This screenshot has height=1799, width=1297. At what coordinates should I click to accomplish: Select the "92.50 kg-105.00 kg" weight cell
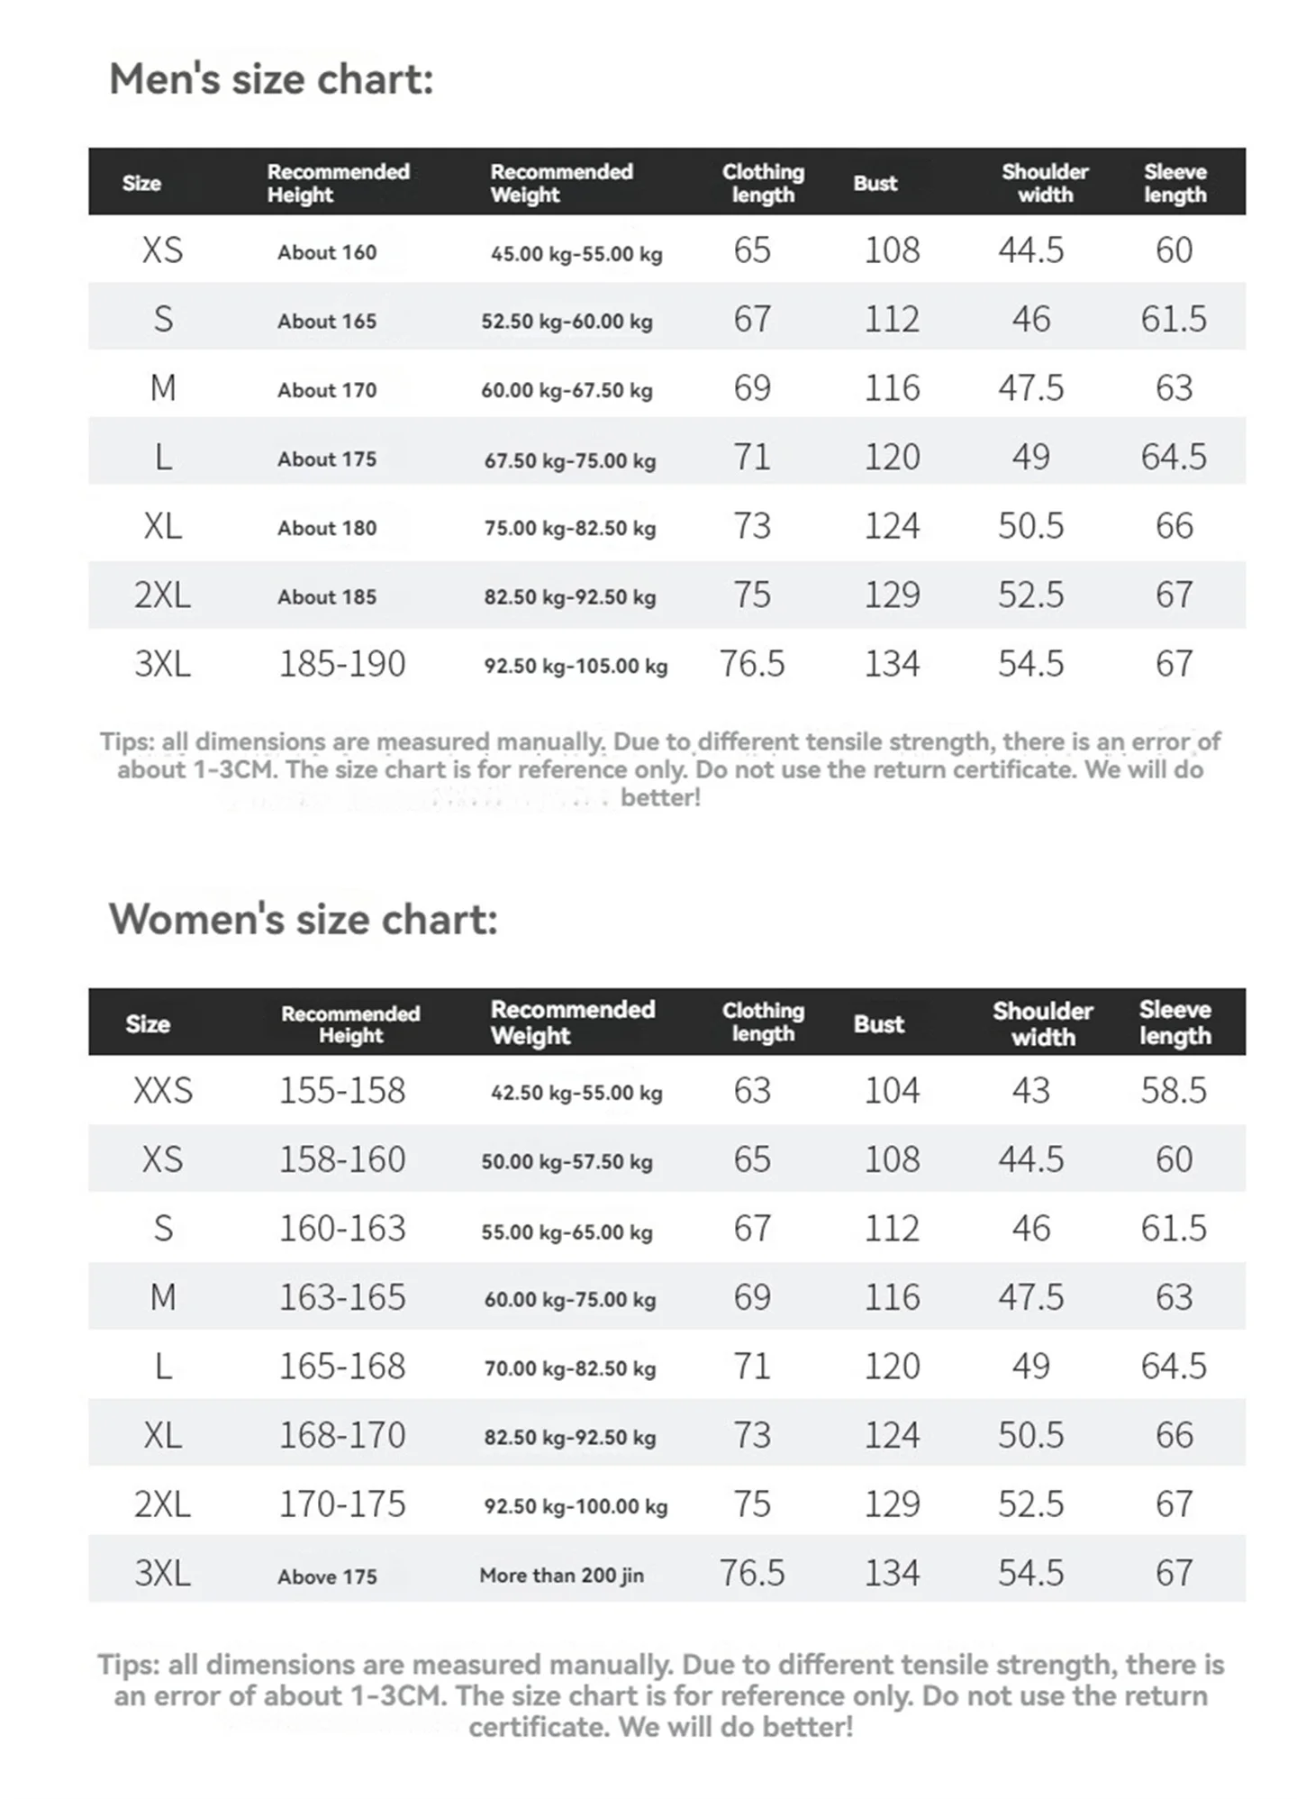point(576,667)
